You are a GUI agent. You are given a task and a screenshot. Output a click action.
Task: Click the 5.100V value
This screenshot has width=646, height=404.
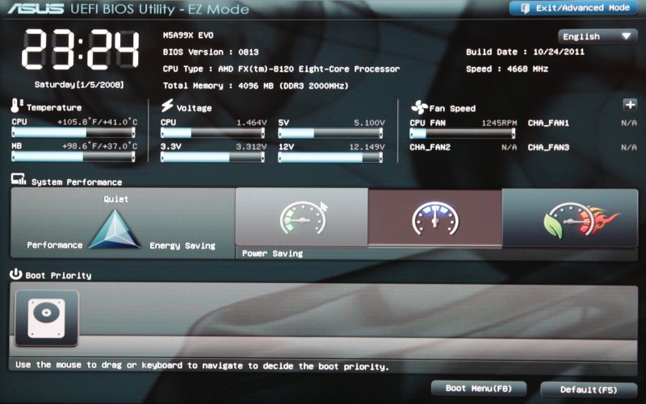tap(369, 123)
